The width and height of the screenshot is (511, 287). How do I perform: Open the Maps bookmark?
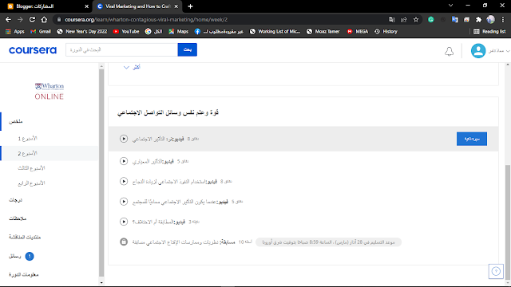point(179,32)
